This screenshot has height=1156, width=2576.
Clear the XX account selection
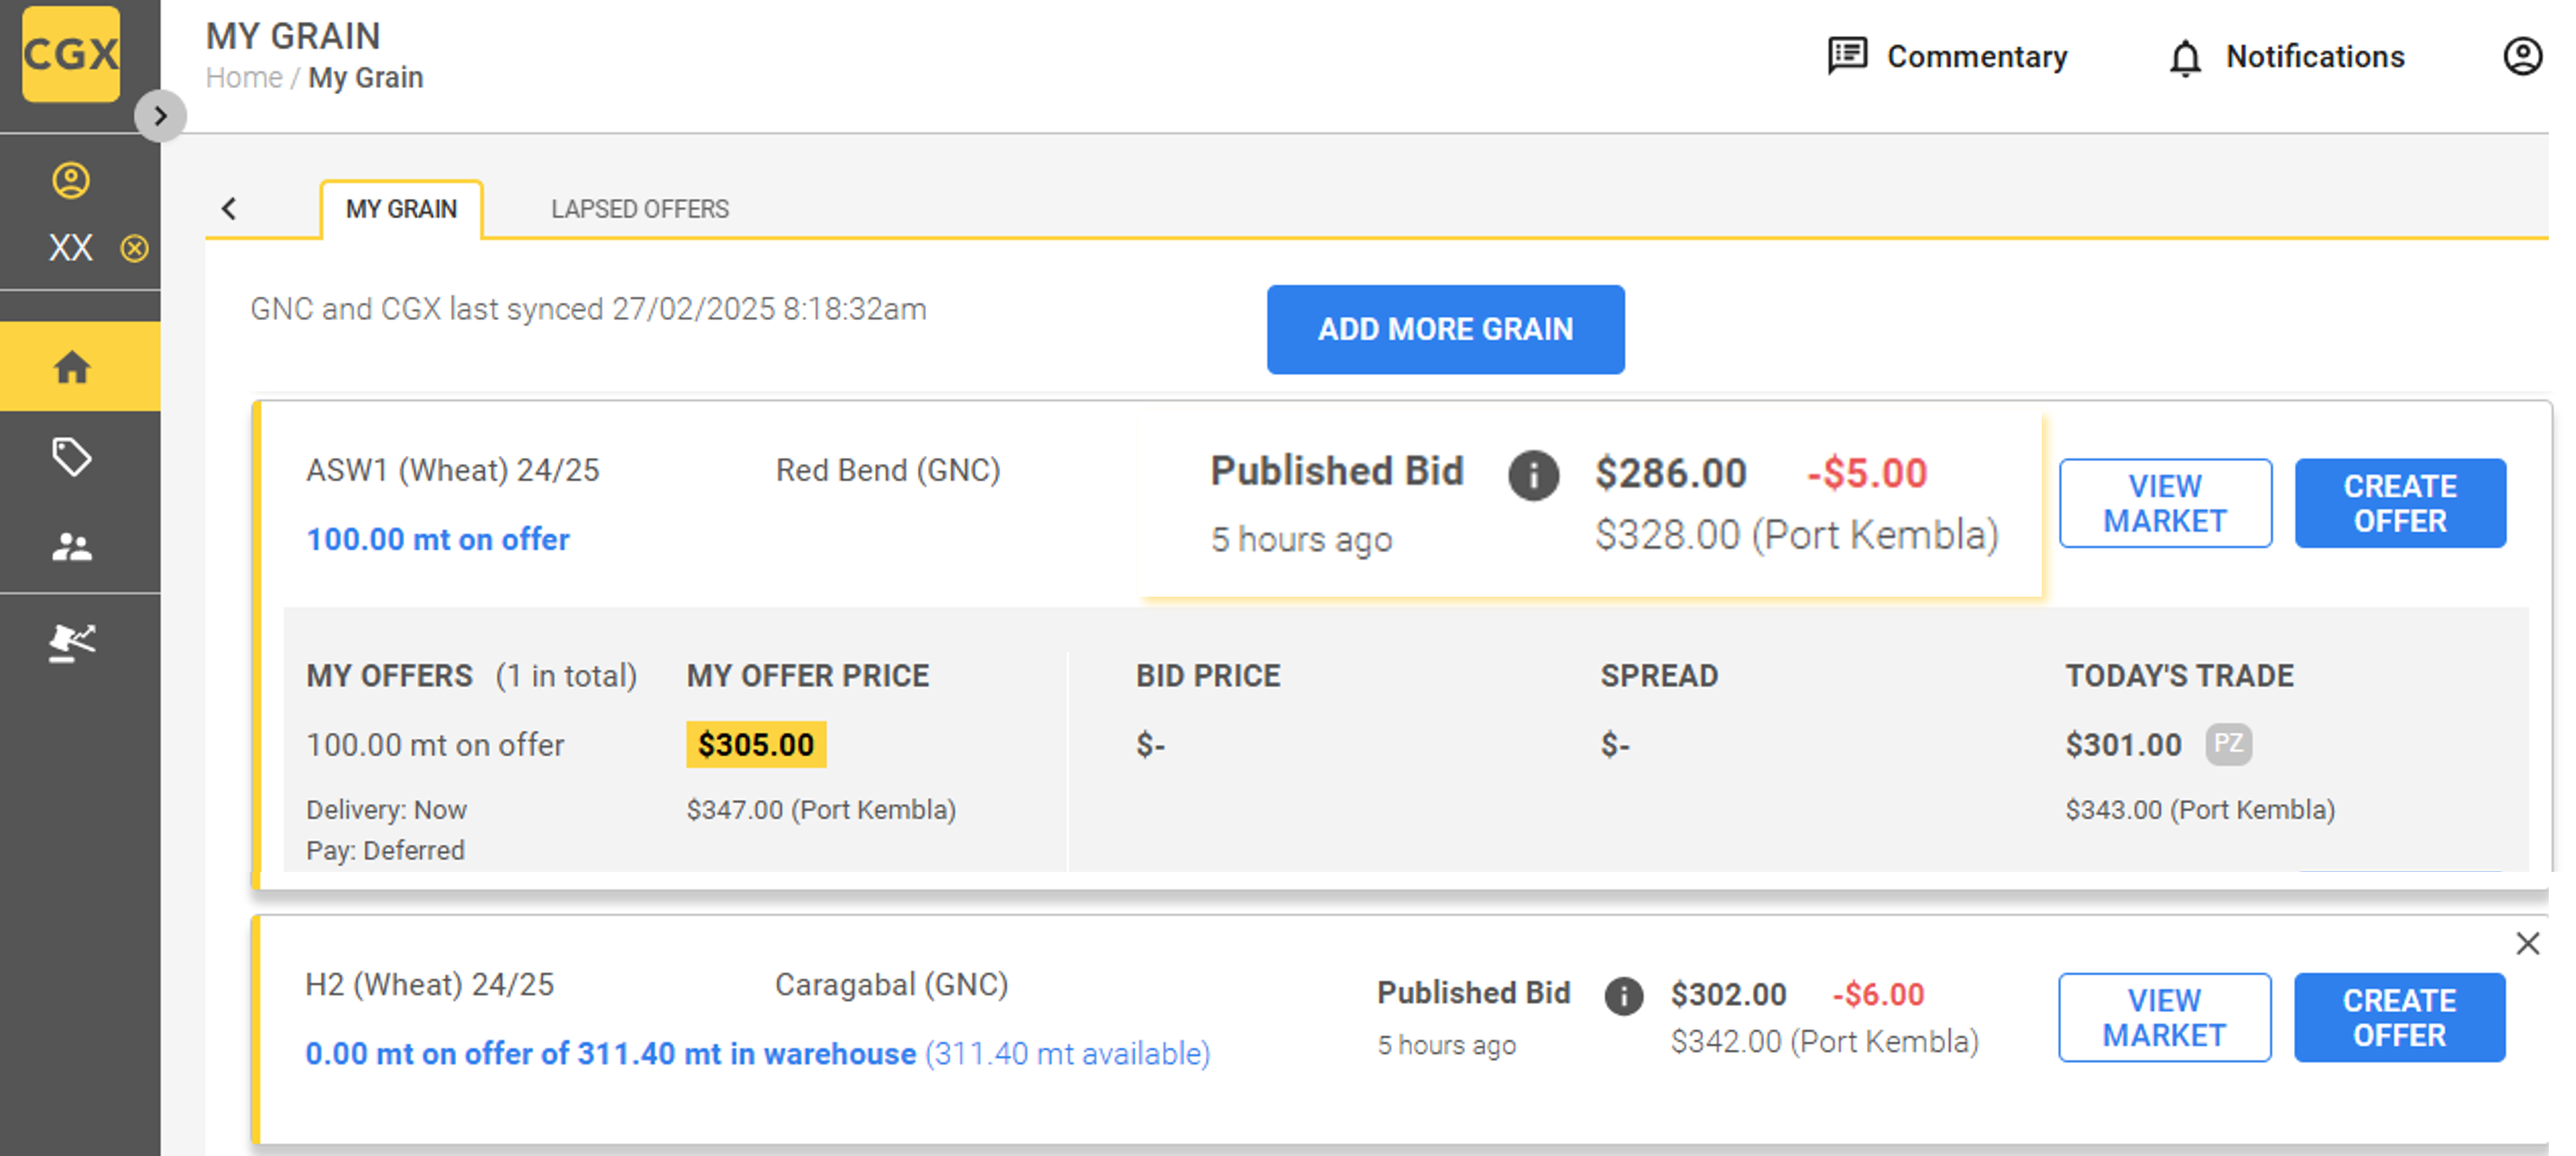point(135,248)
